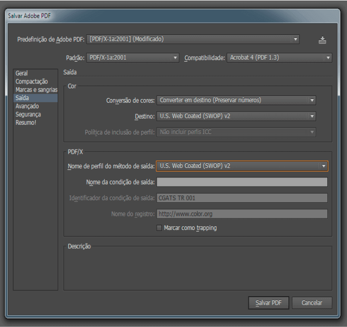Click the Nome da condição de saída field

click(x=242, y=182)
